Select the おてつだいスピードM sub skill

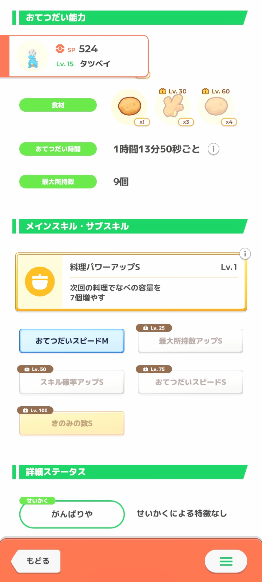click(x=72, y=341)
